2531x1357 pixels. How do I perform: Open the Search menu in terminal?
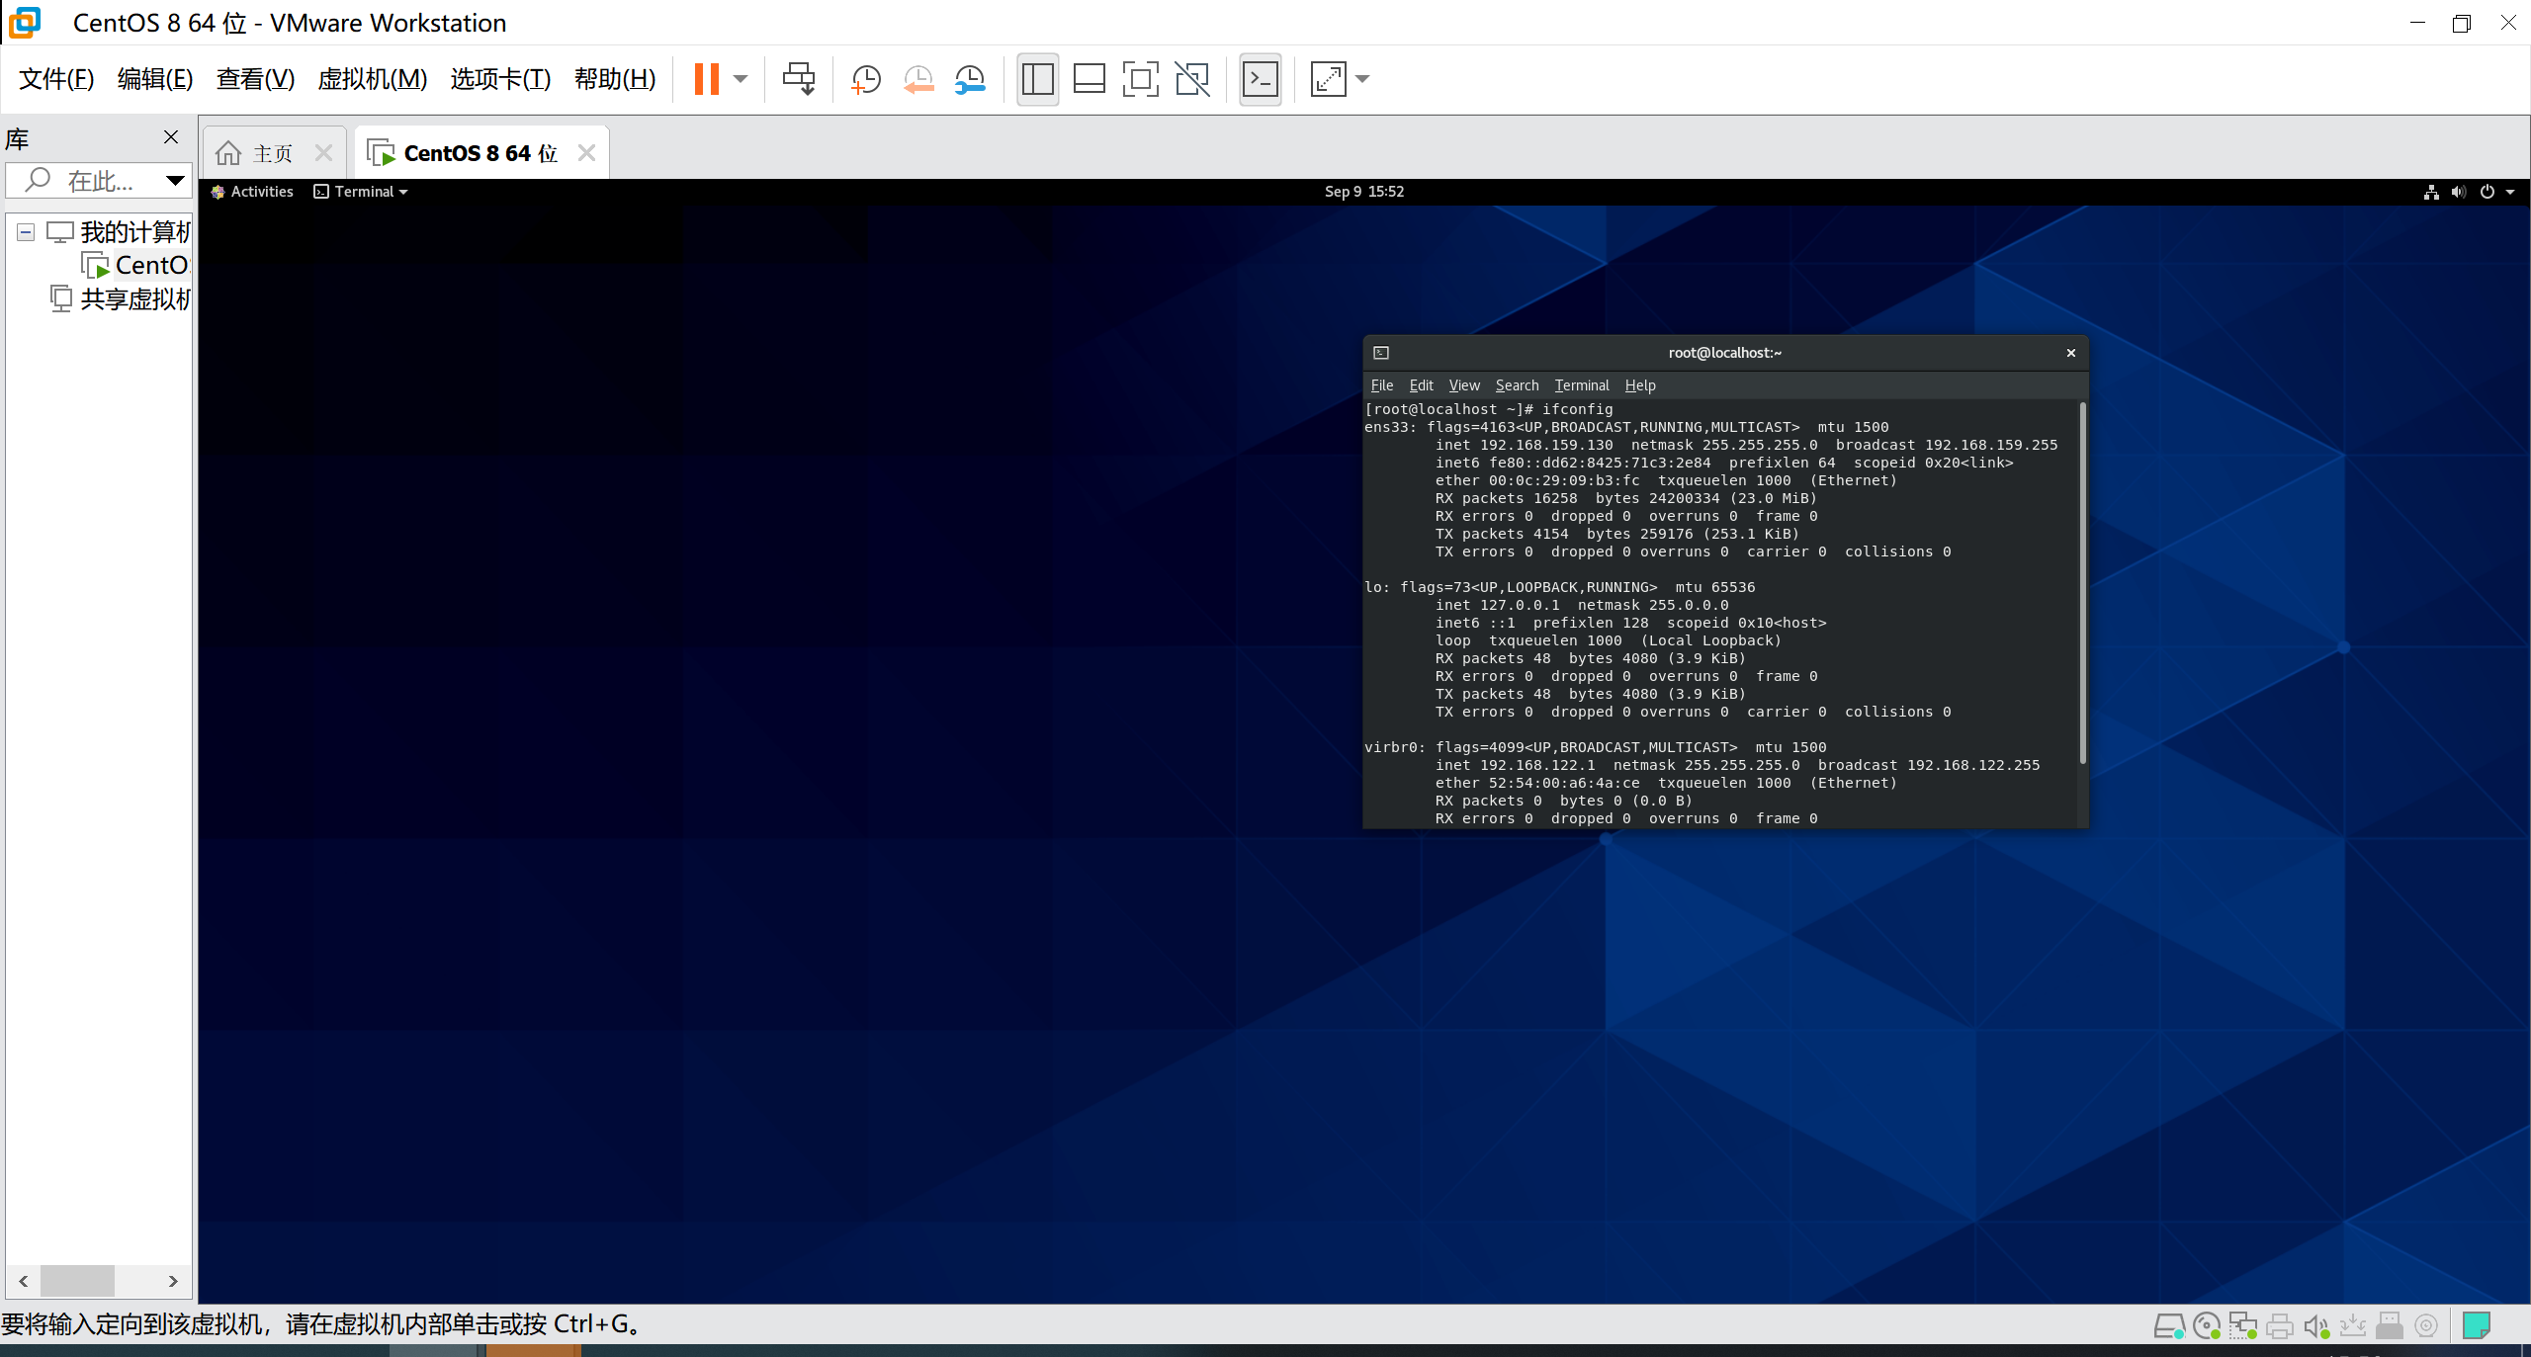[x=1517, y=385]
